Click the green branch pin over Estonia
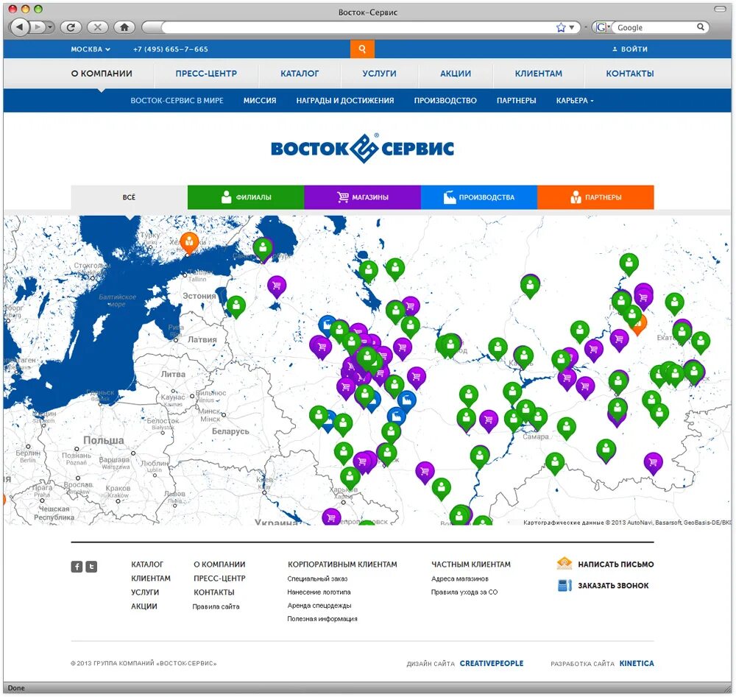The height and width of the screenshot is (697, 736). (x=236, y=307)
